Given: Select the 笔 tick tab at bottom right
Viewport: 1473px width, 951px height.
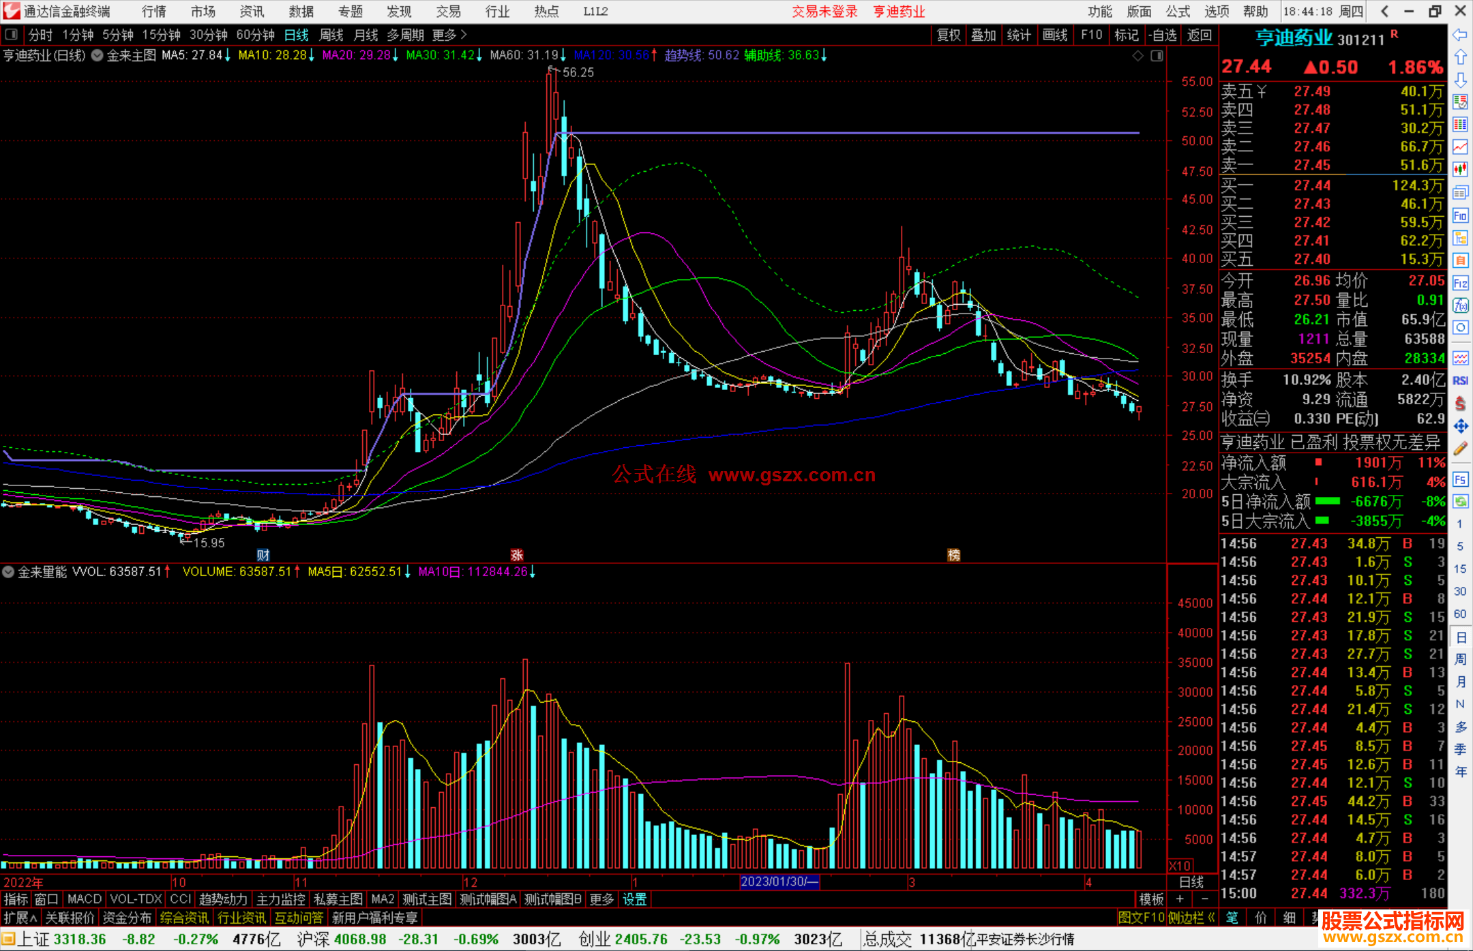Looking at the screenshot, I should coord(1232,918).
